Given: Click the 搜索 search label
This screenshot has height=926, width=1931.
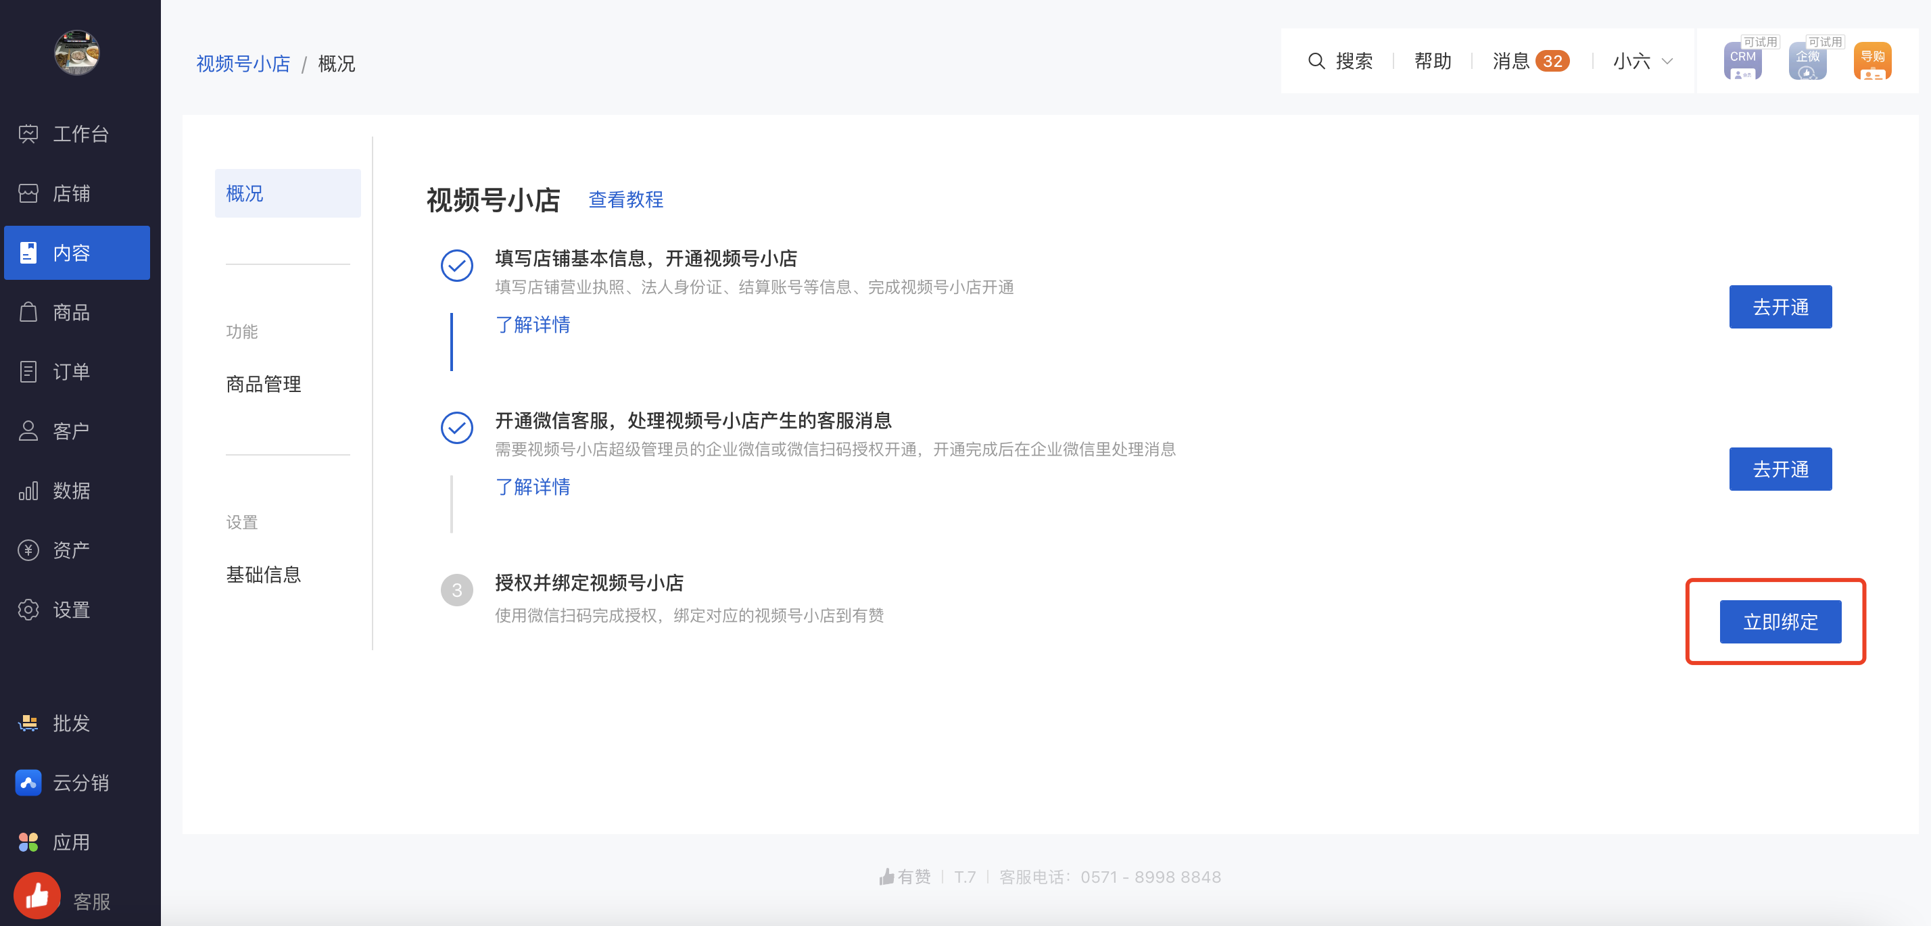Looking at the screenshot, I should [x=1354, y=61].
